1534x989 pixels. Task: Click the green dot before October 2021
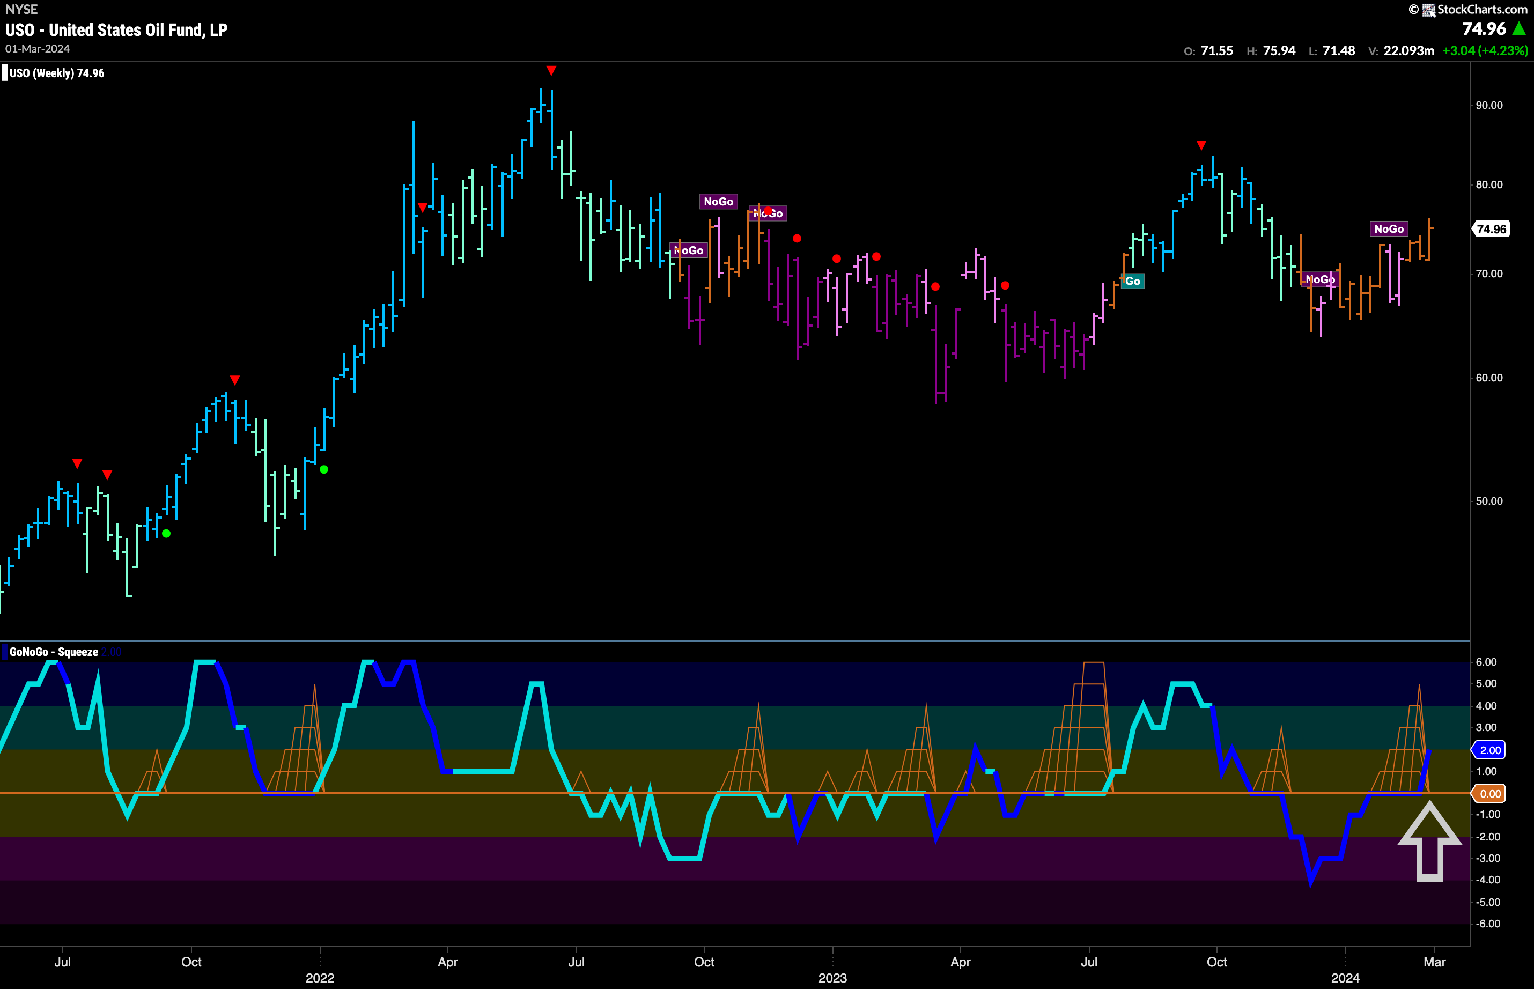point(166,534)
